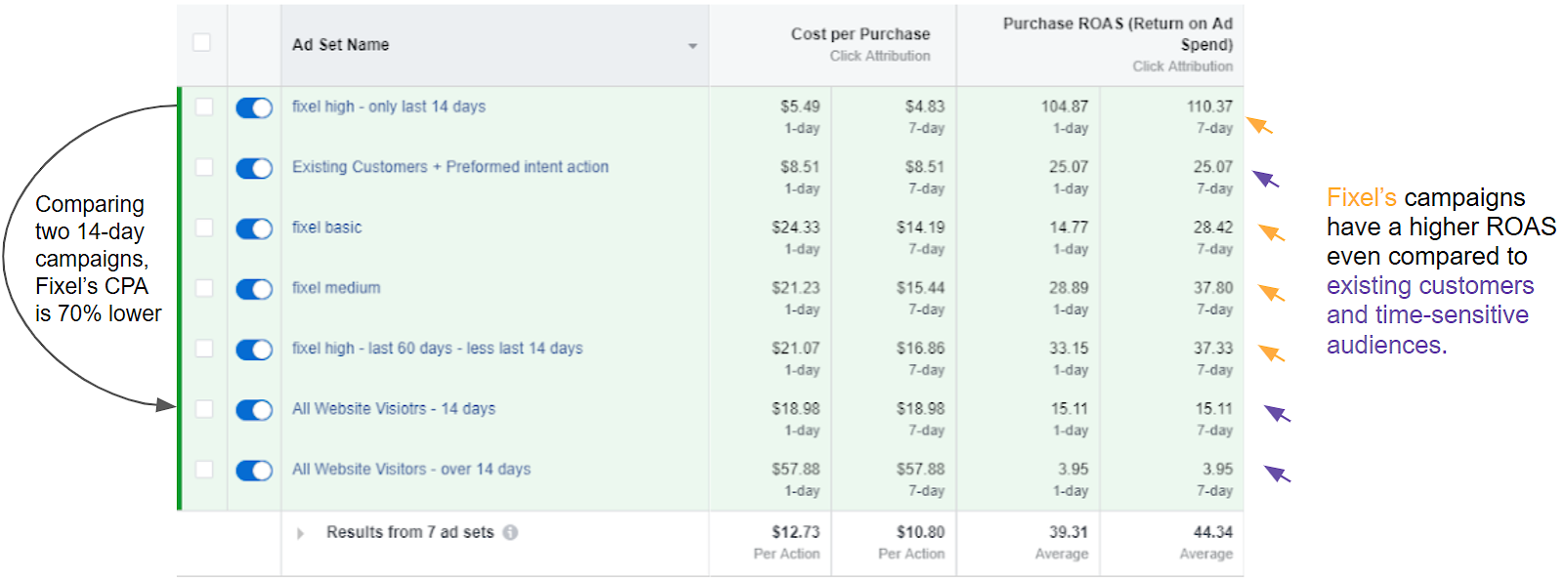Expand the Results from 7 ad sets row
The height and width of the screenshot is (580, 1563).
coord(301,533)
